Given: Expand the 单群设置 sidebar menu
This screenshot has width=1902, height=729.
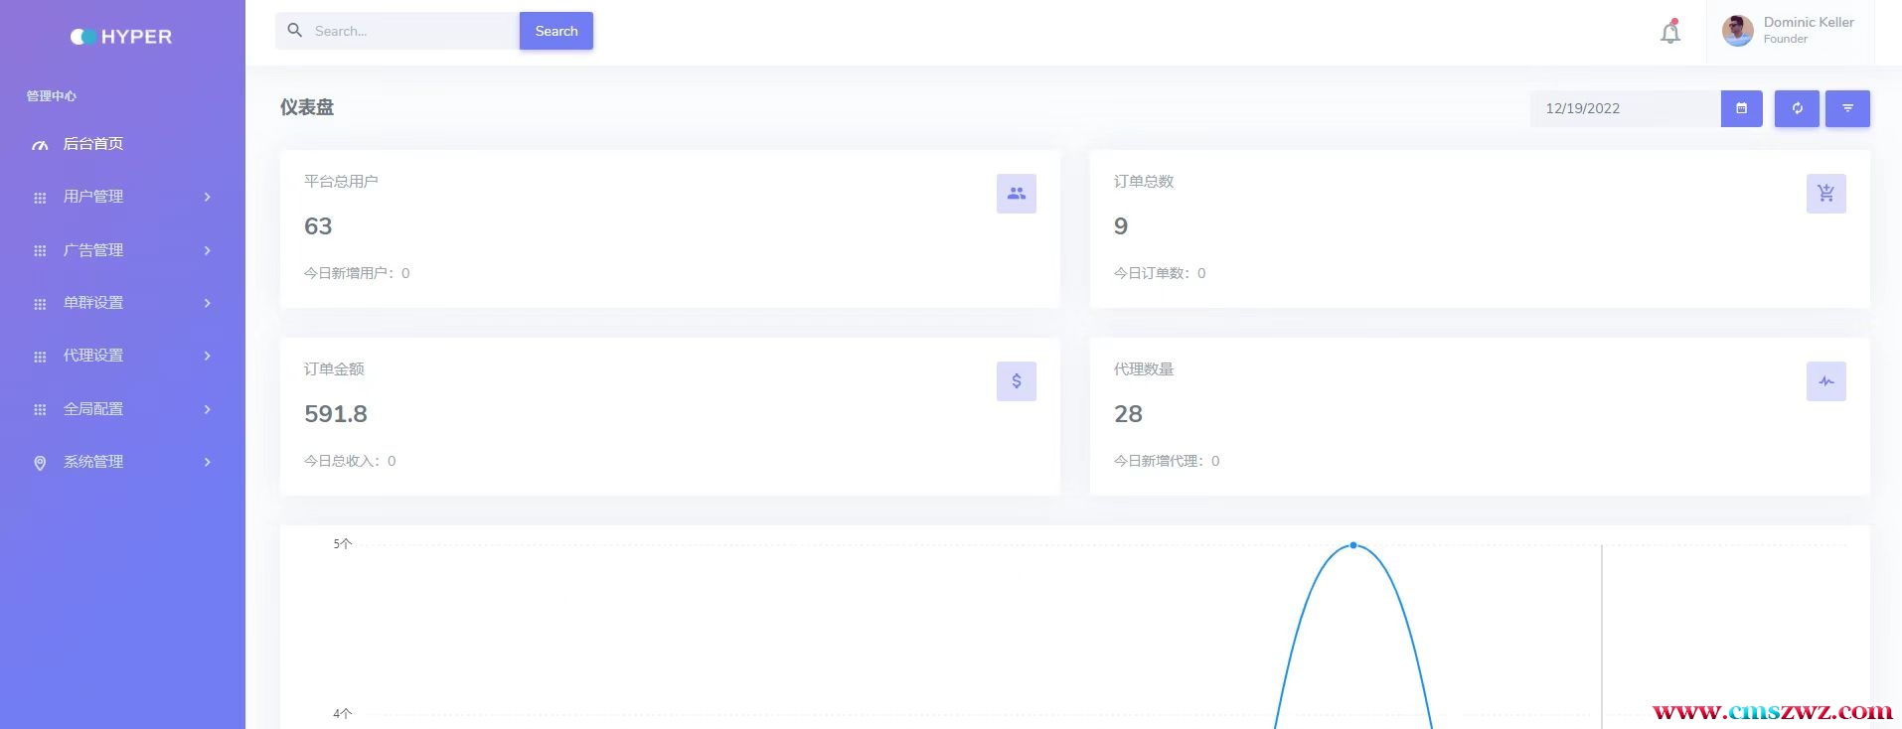Looking at the screenshot, I should pyautogui.click(x=122, y=303).
